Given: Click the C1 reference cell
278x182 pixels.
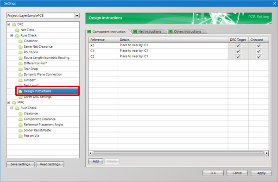Looking at the screenshot, I should (103, 51).
